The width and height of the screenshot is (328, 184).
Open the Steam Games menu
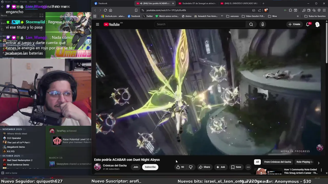pyautogui.click(x=32, y=2)
